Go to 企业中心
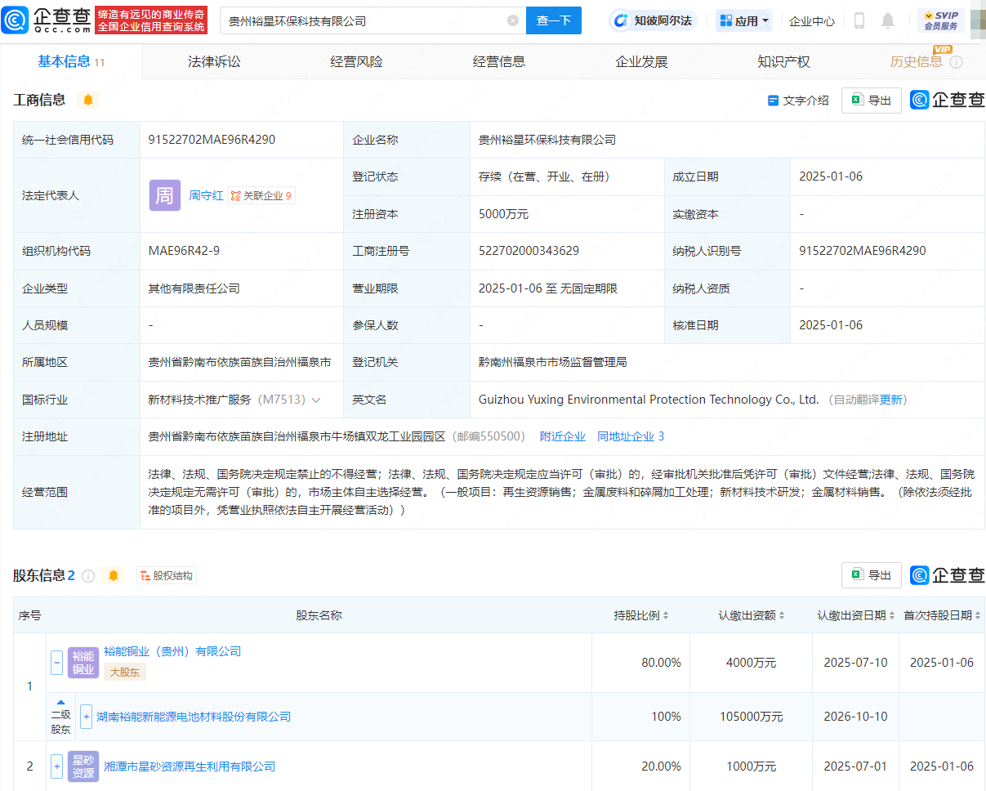Screen dimensions: 986x791 coord(812,21)
